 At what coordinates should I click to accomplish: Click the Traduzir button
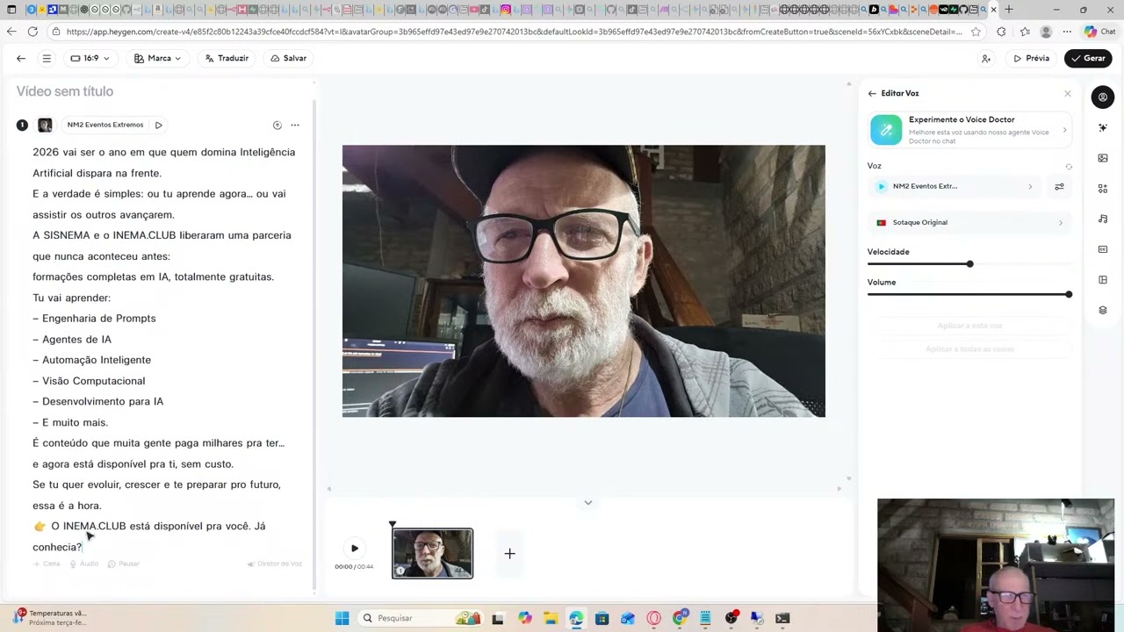pyautogui.click(x=227, y=58)
